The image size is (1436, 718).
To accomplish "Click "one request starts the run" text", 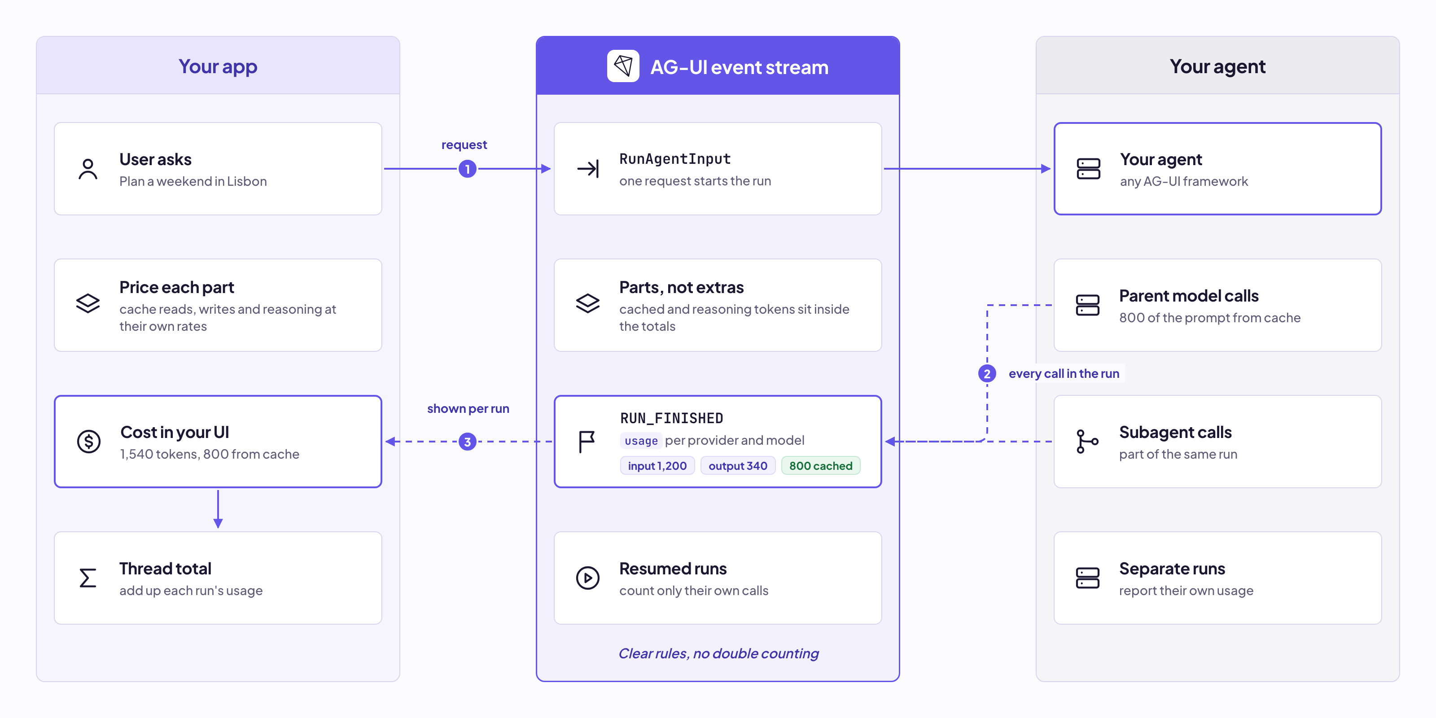I will pos(695,180).
